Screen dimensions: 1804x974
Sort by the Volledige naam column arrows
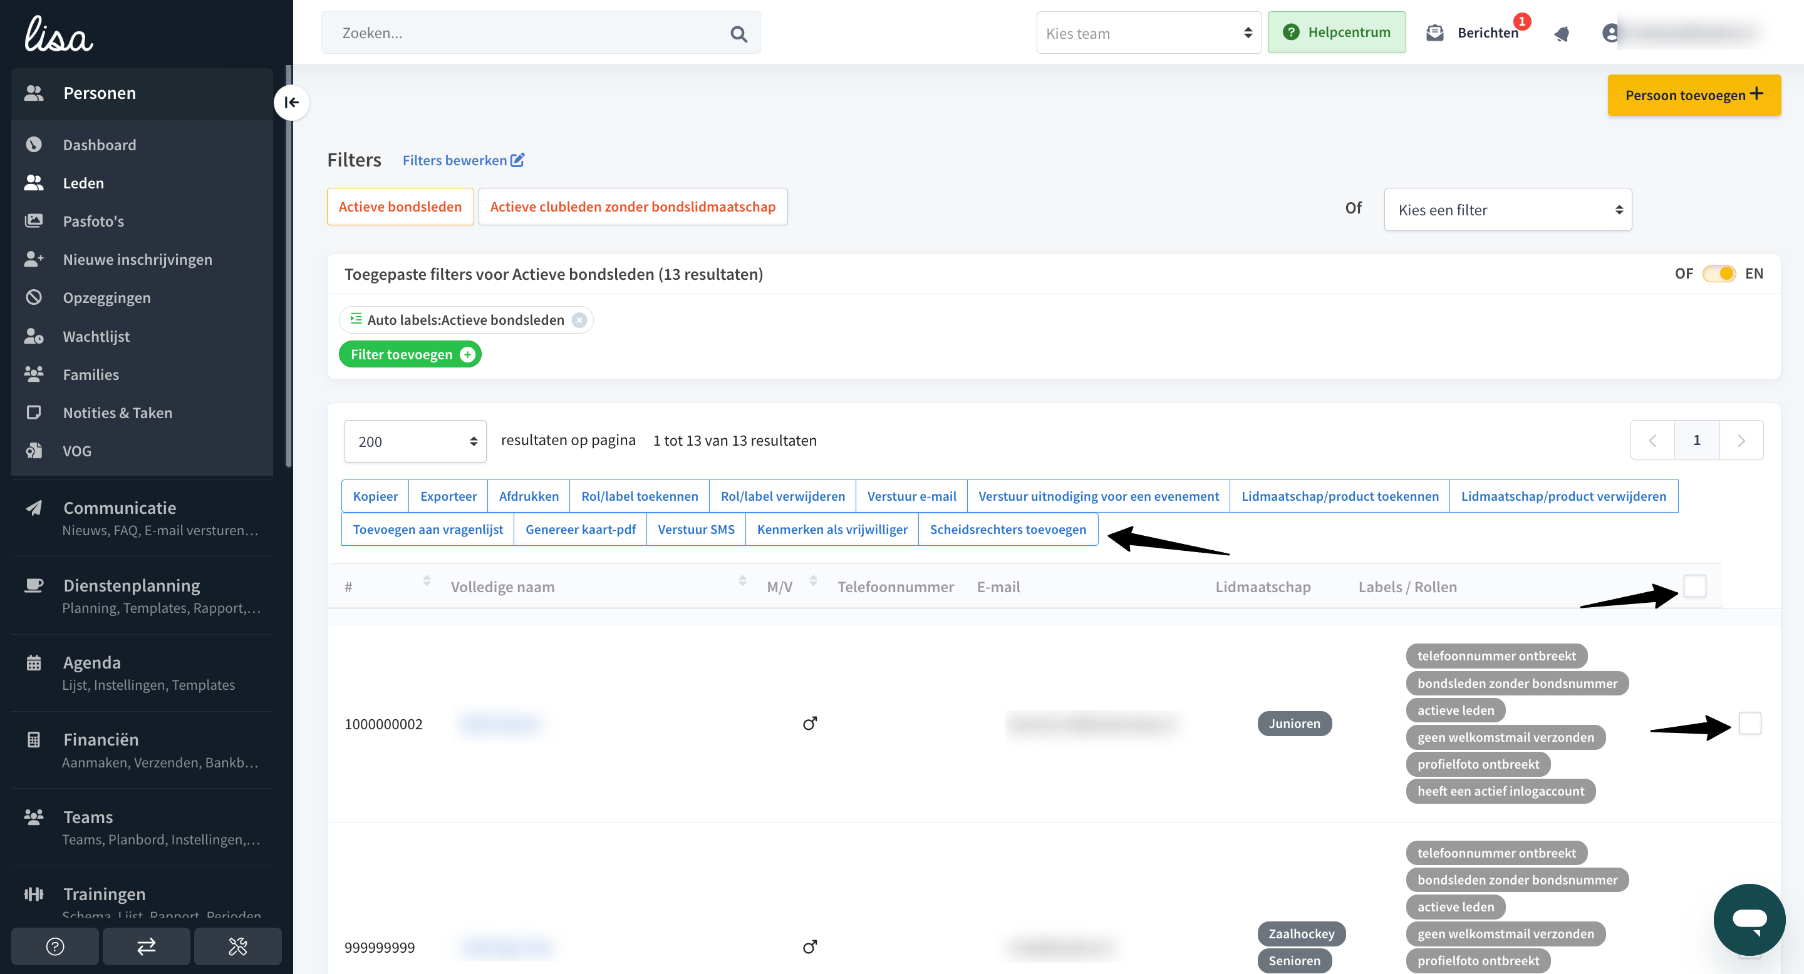coord(742,581)
